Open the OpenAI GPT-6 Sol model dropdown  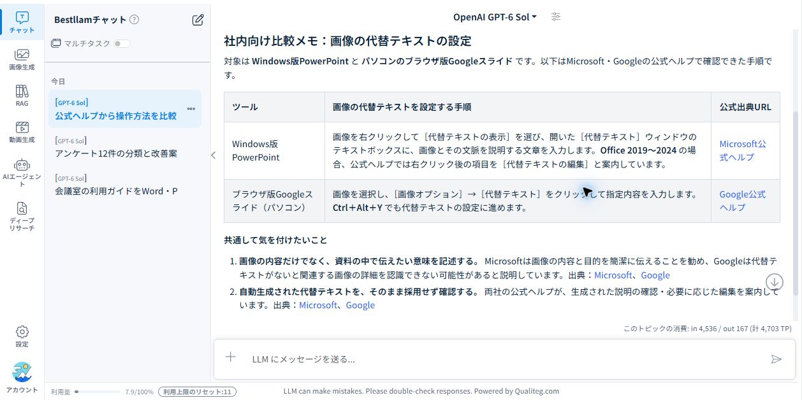pos(495,17)
